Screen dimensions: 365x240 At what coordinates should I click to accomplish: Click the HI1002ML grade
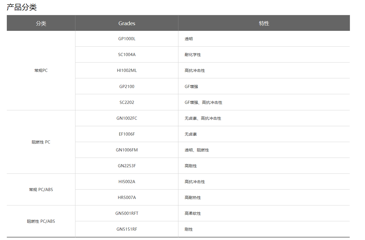(x=127, y=70)
